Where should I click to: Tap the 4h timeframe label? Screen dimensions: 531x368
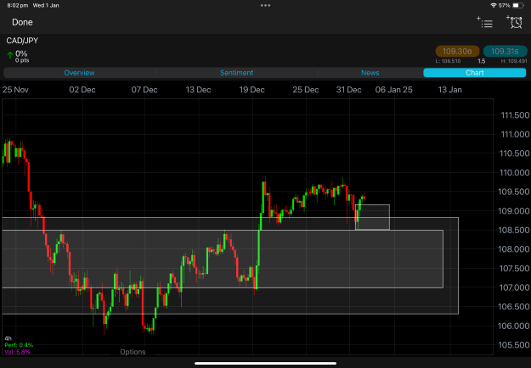[x=8, y=338]
